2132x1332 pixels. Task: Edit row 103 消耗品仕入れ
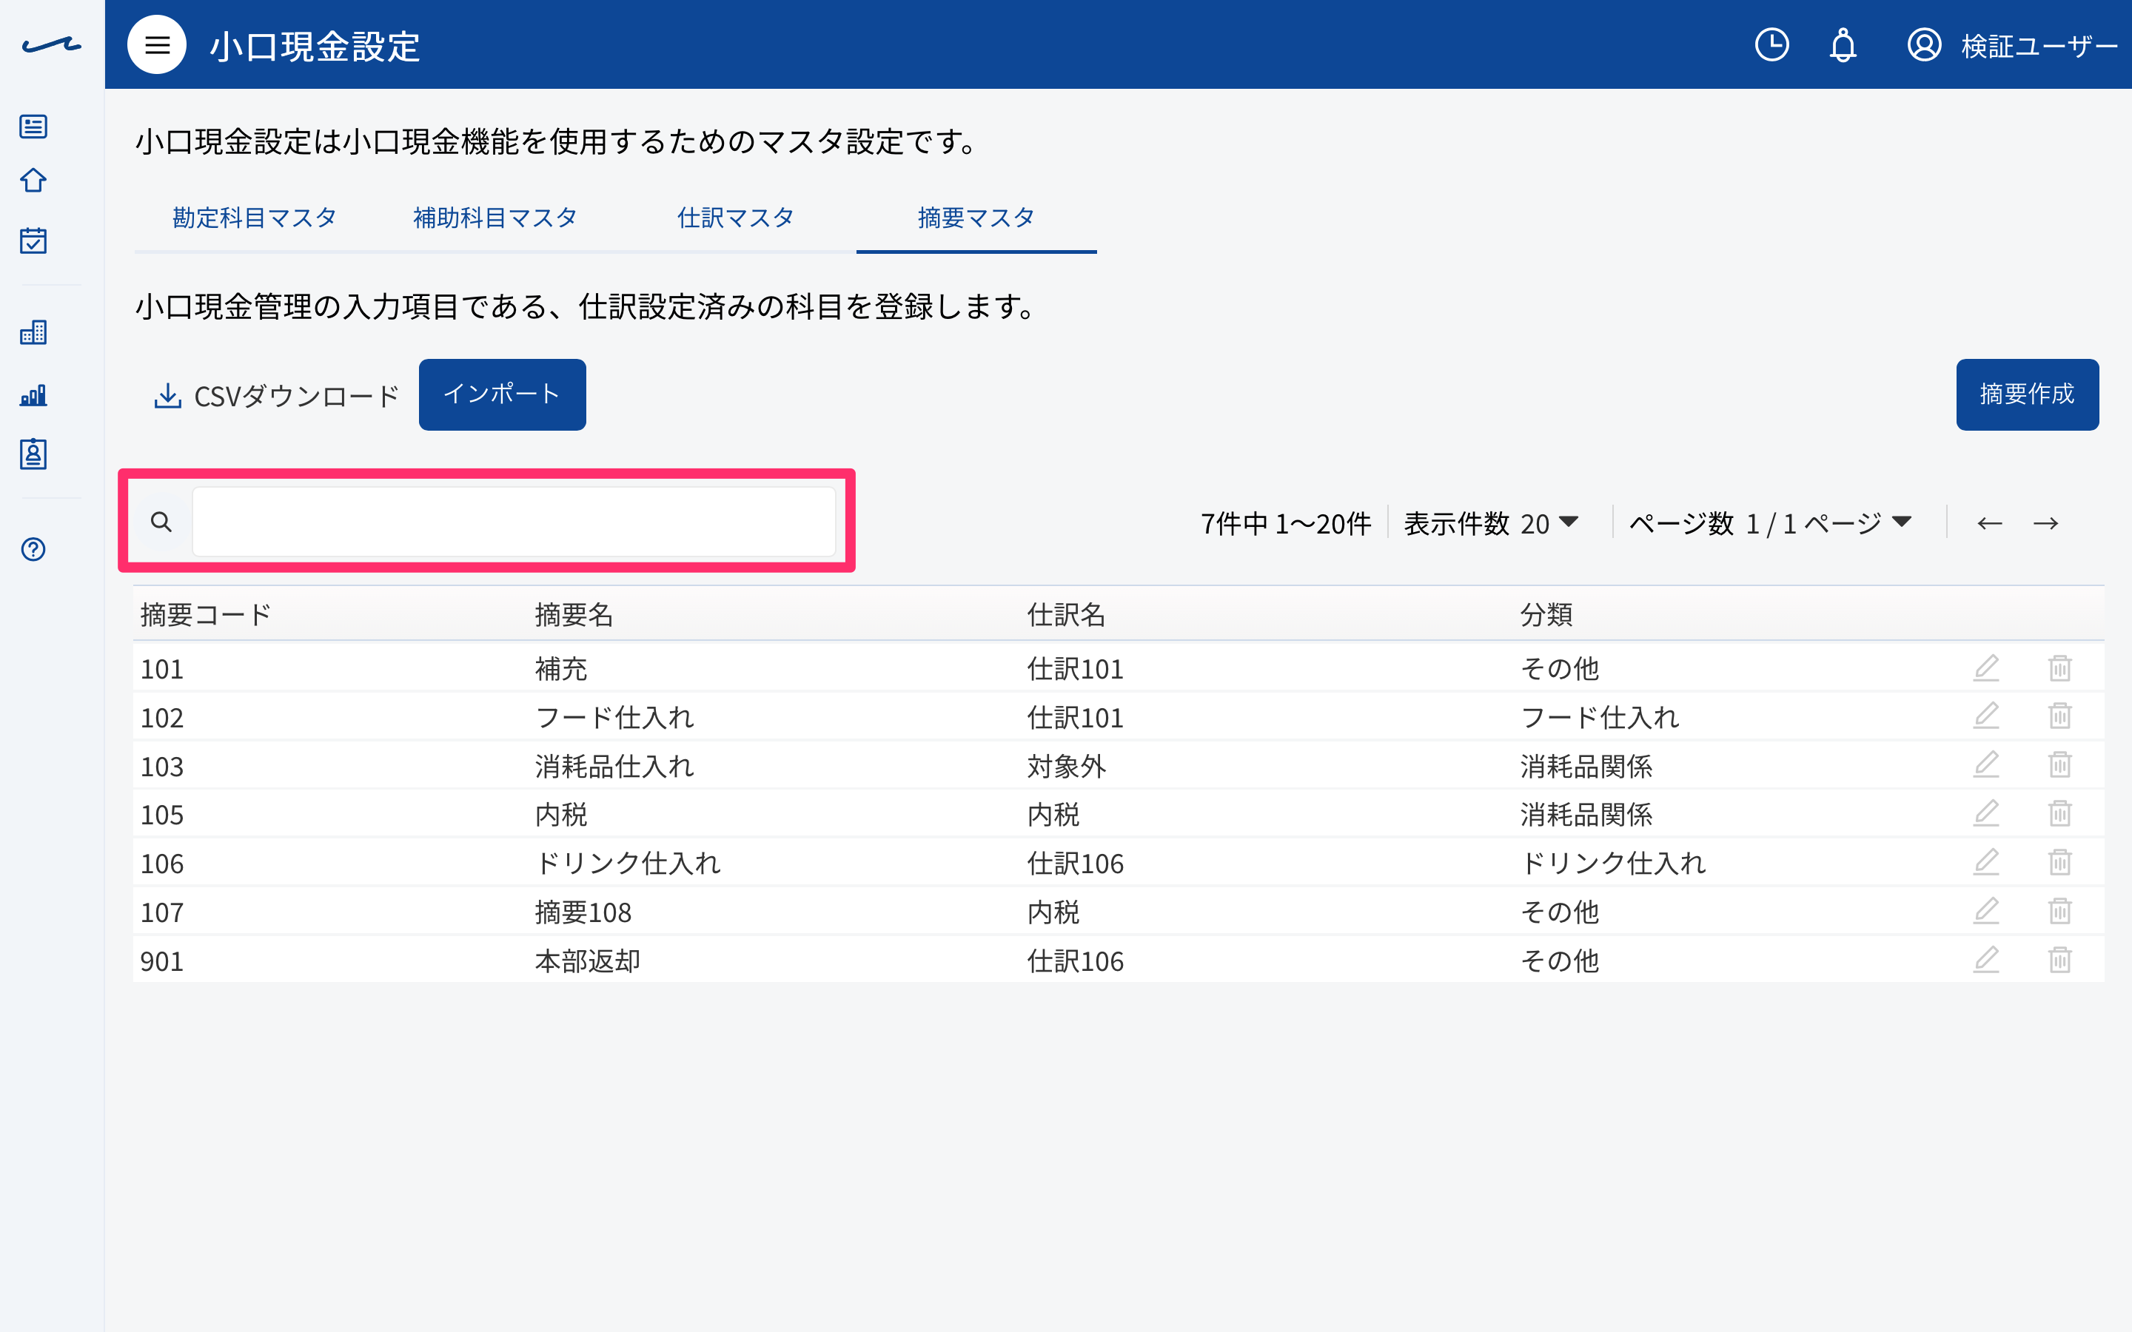click(x=1985, y=764)
